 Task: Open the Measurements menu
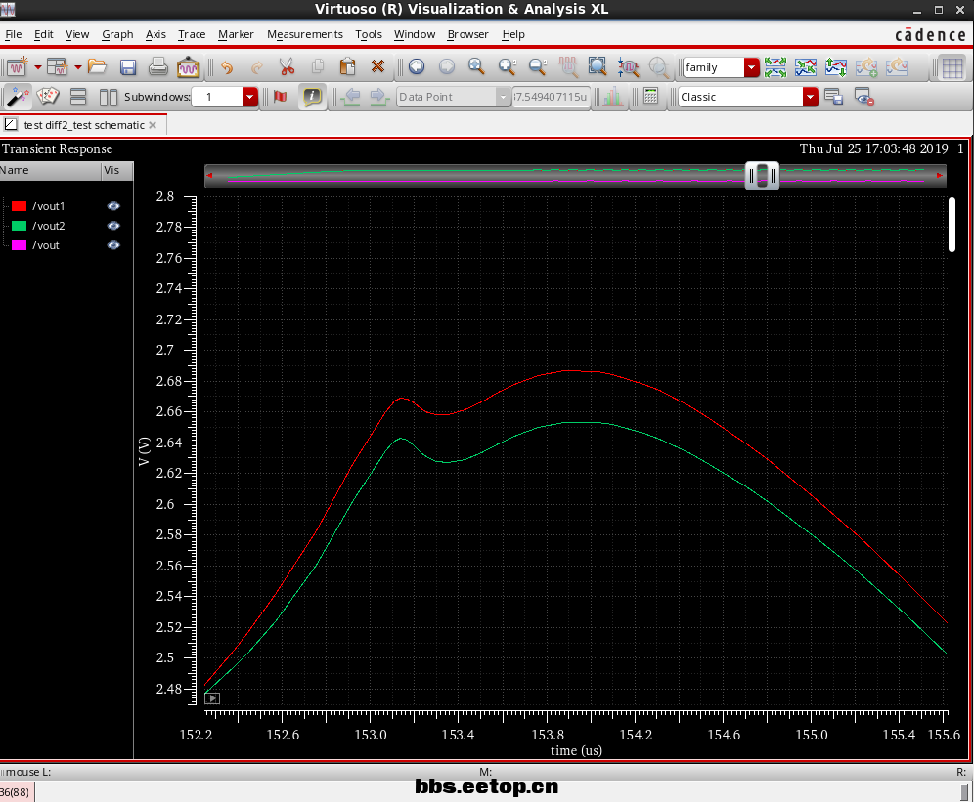pyautogui.click(x=304, y=34)
